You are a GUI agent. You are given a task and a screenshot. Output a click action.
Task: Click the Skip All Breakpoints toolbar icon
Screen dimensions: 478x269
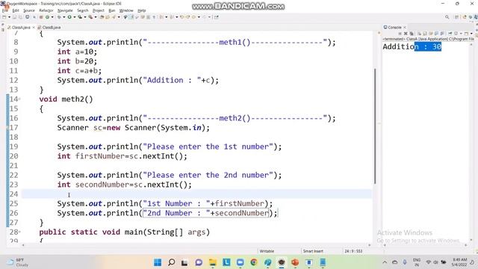coord(34,17)
